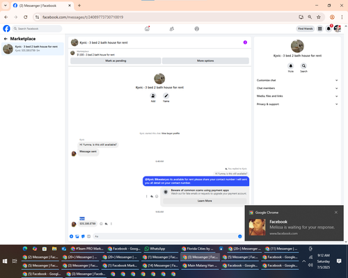Attach a file with the photo icon
The width and height of the screenshot is (348, 278).
[77, 236]
